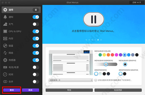Viewport: 145px width, 95px height.
Task: Go to the last banner page dot
Action: coord(101,40)
